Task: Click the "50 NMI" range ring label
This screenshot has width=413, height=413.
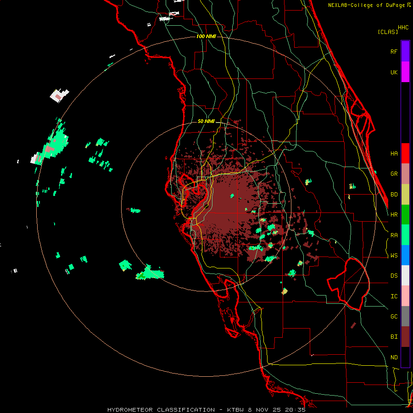Action: pos(206,122)
